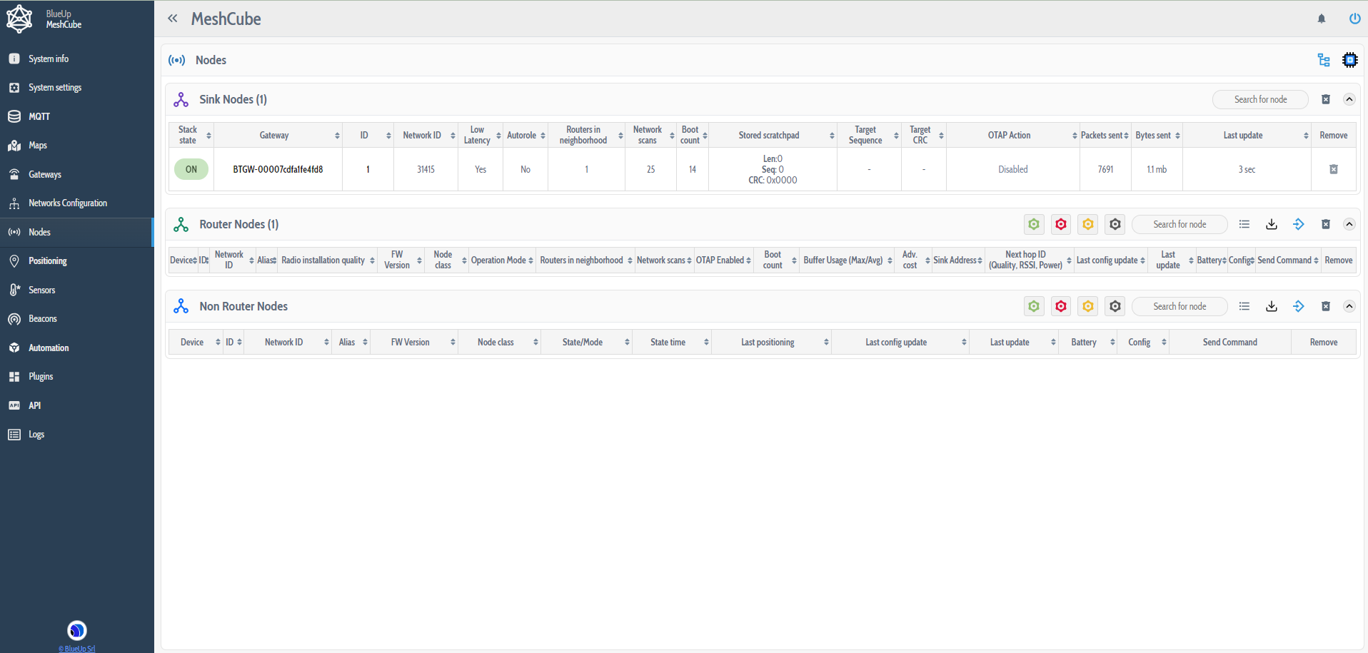The image size is (1368, 653).
Task: Collapse the sidebar with double chevron
Action: point(173,19)
